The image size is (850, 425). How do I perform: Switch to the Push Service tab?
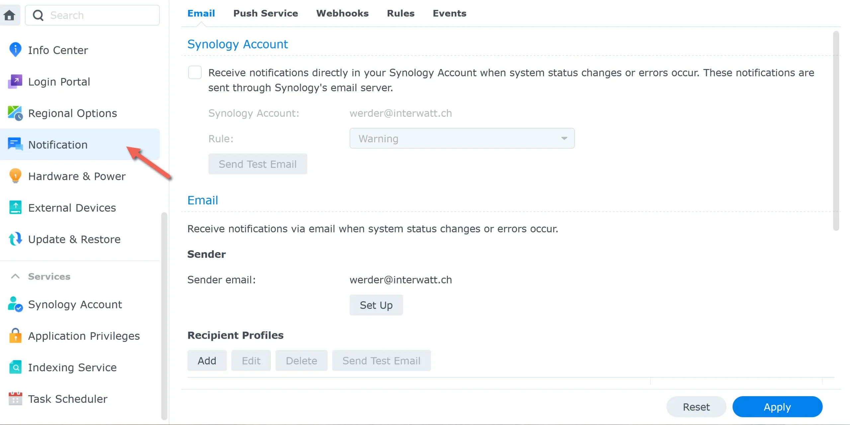coord(265,13)
